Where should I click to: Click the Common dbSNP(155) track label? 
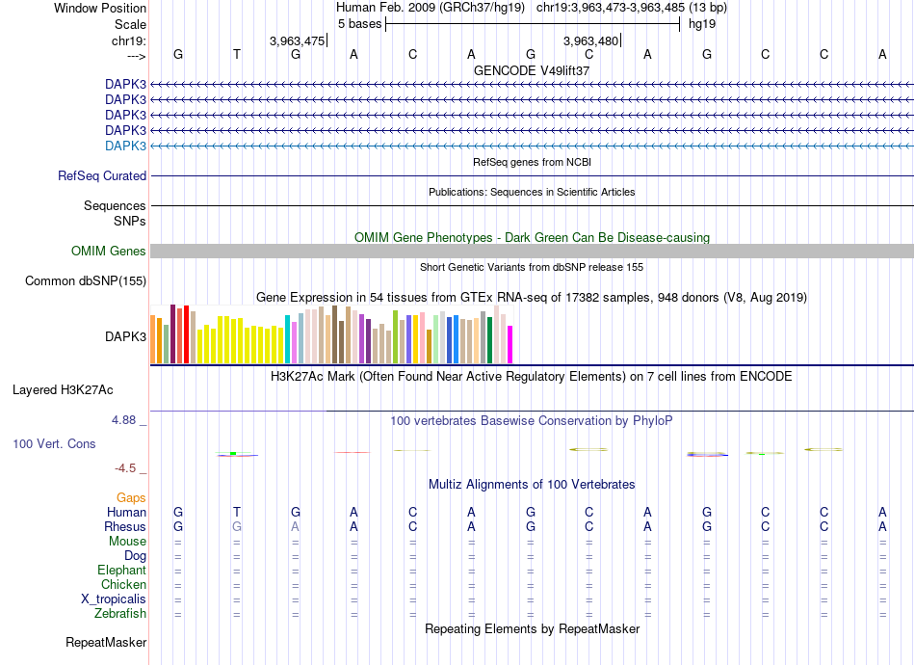click(x=86, y=280)
